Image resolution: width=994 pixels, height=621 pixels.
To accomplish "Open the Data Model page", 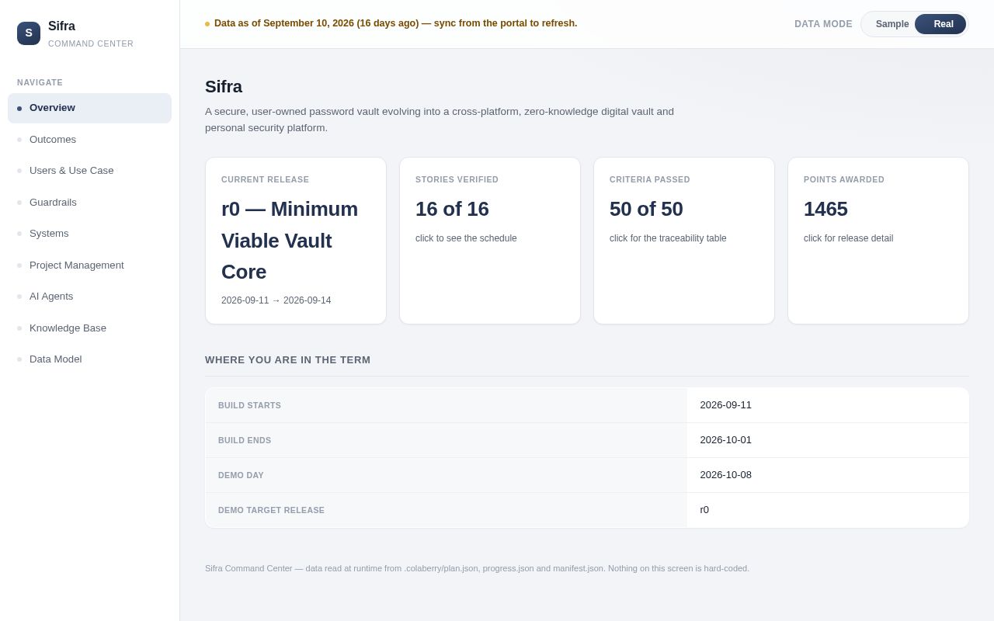I will point(89,359).
